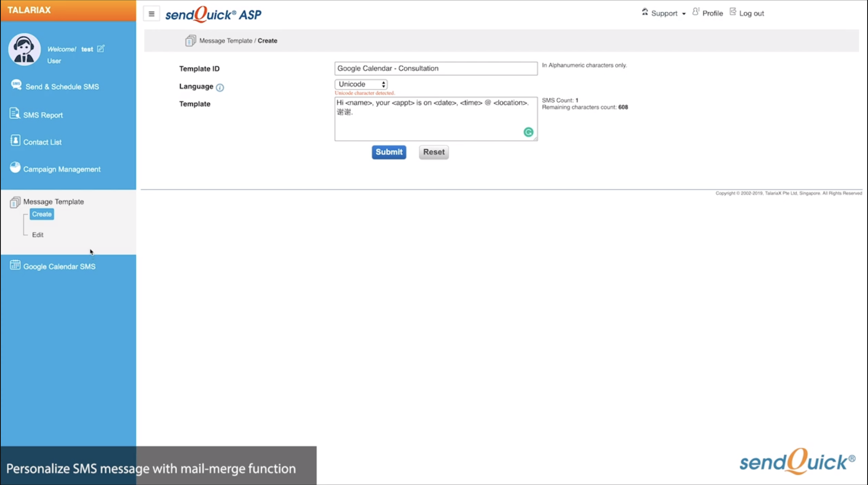This screenshot has width=868, height=485.
Task: Click the Create breadcrumb text
Action: coord(268,41)
